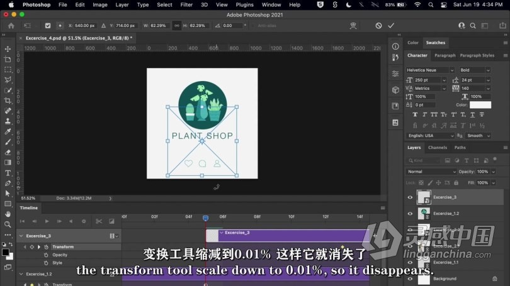
Task: Open the Normal blend mode dropdown
Action: pos(431,172)
